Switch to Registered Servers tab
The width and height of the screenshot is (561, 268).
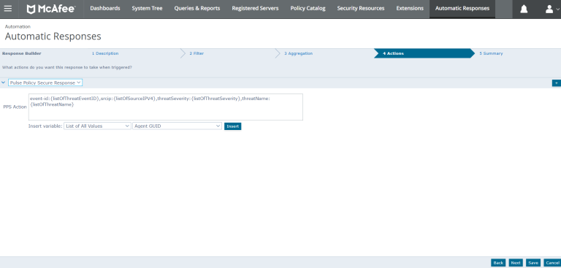click(x=255, y=8)
